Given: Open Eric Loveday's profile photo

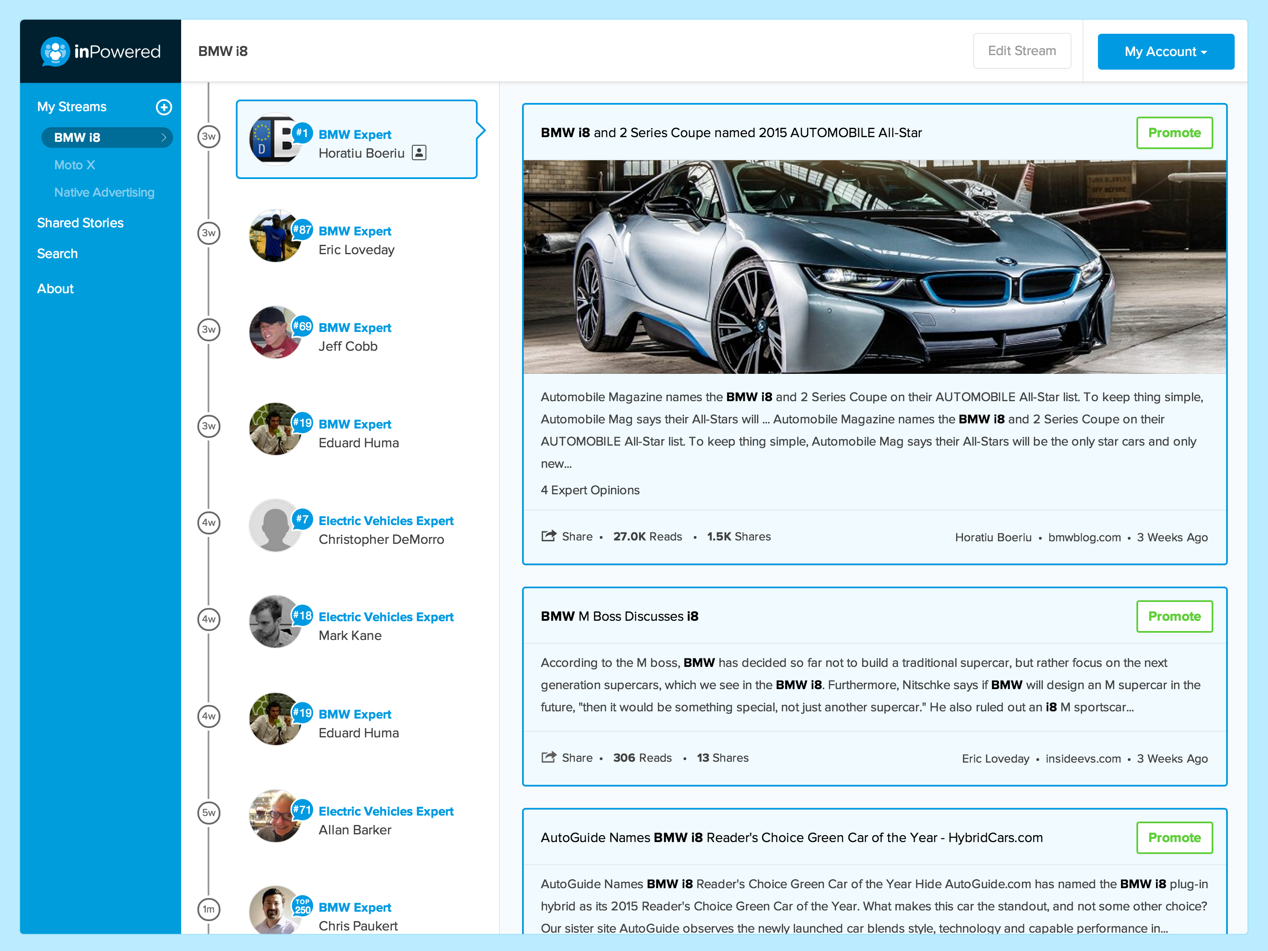Looking at the screenshot, I should point(275,235).
